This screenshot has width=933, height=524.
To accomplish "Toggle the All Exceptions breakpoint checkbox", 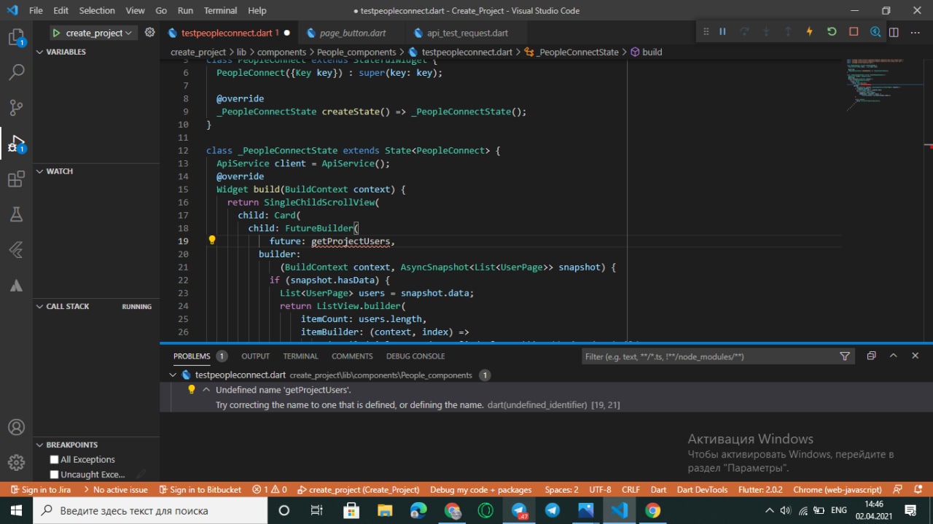I will click(54, 460).
